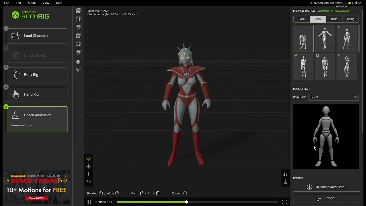The height and width of the screenshot is (206, 366).
Task: Select the second view cube icon in toolbar
Action: pyautogui.click(x=78, y=19)
